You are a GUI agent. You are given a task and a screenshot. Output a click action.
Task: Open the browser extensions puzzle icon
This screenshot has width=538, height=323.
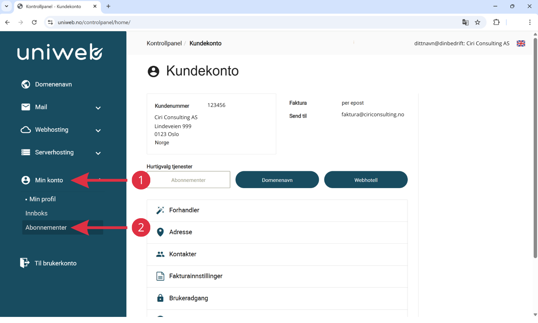[x=496, y=22]
